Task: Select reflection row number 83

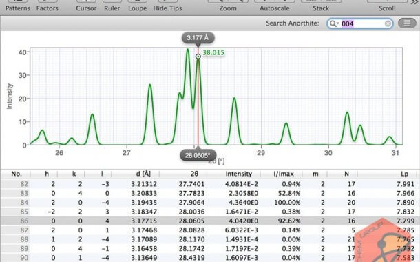Action: [x=210, y=193]
